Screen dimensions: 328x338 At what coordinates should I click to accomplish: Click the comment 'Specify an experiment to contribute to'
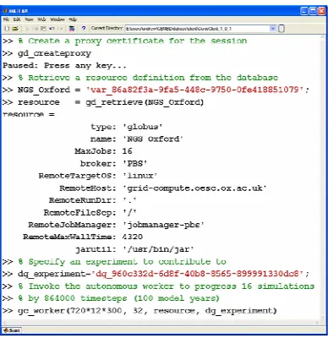coord(127,262)
